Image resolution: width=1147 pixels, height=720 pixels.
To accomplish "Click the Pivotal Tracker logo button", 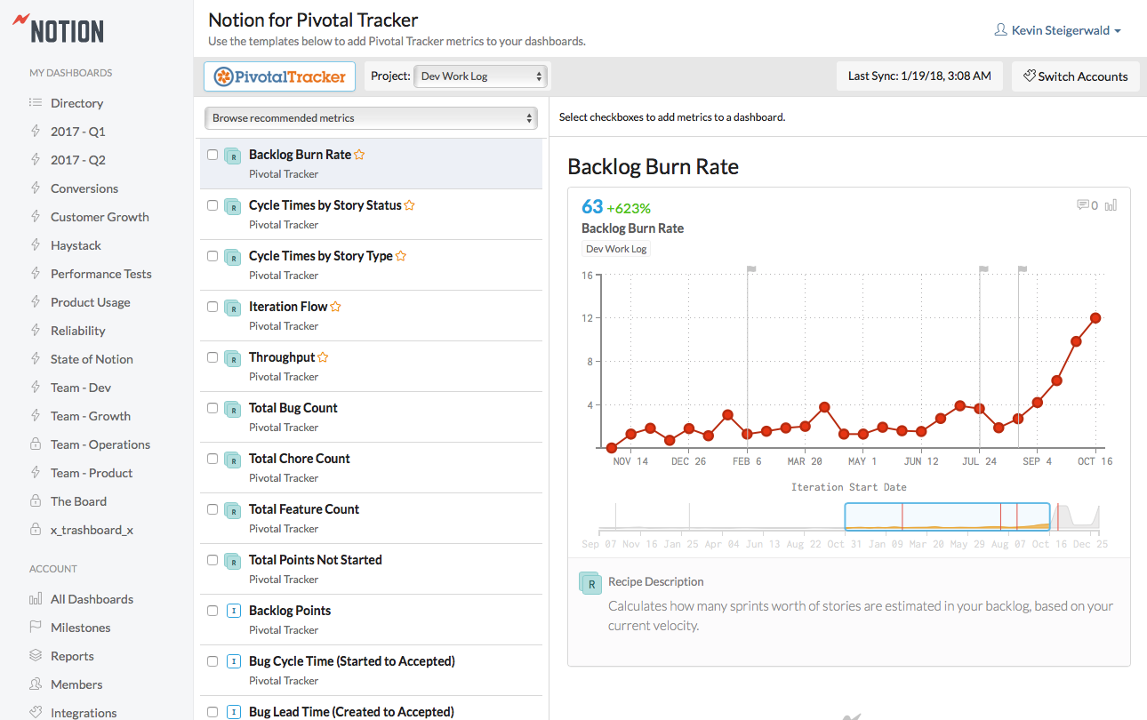I will click(280, 76).
